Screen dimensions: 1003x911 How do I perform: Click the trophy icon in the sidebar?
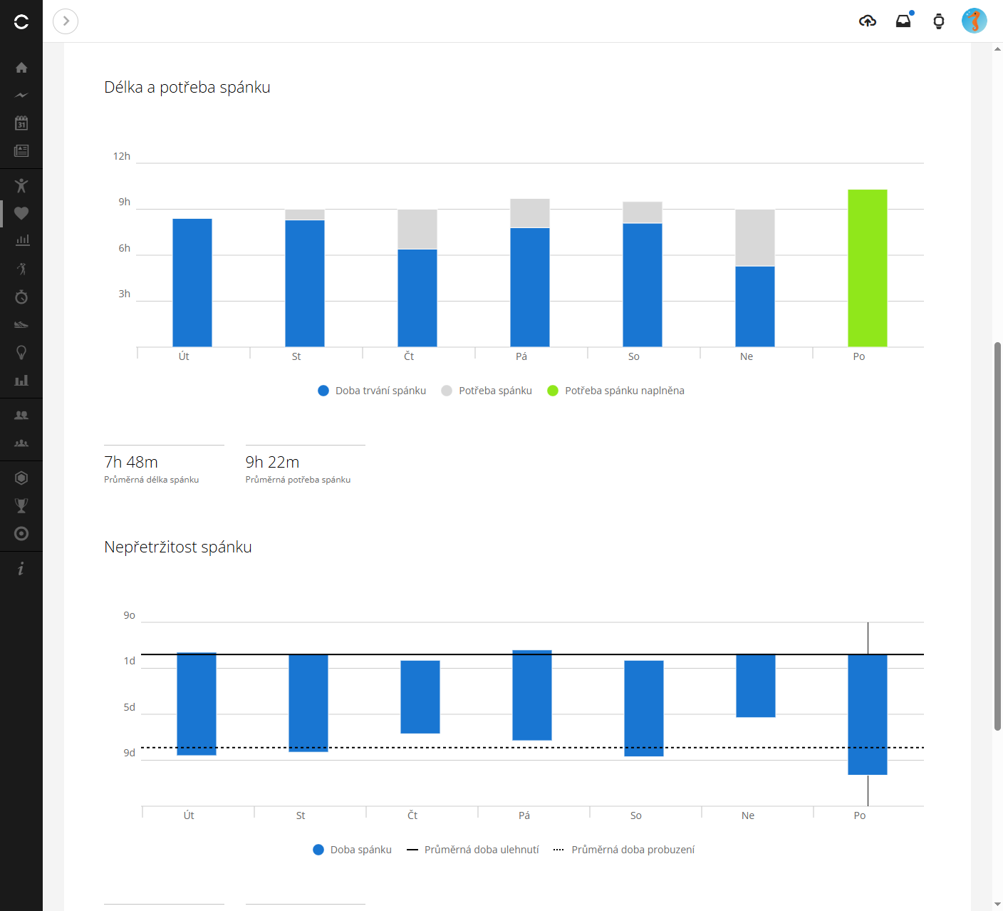point(21,505)
